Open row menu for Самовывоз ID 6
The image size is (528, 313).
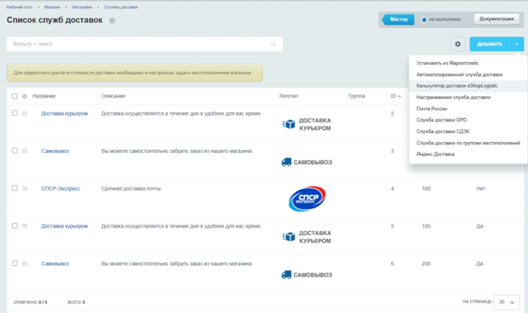tap(25, 264)
